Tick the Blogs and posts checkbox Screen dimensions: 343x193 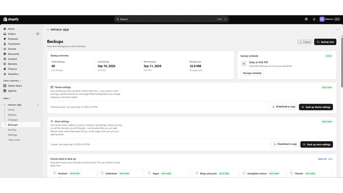pos(197,173)
